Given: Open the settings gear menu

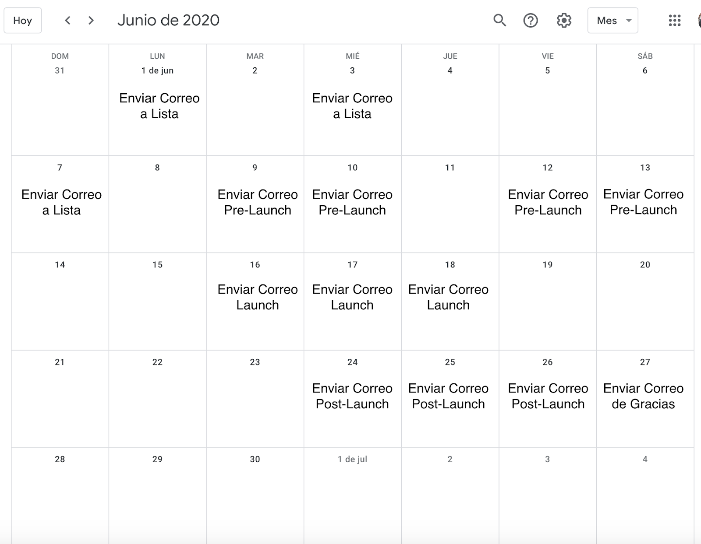Looking at the screenshot, I should pos(564,21).
